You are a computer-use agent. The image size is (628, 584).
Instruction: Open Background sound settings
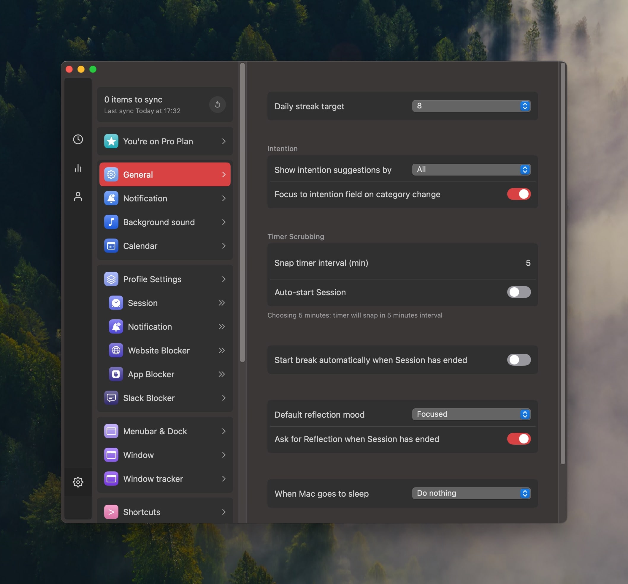pyautogui.click(x=165, y=222)
